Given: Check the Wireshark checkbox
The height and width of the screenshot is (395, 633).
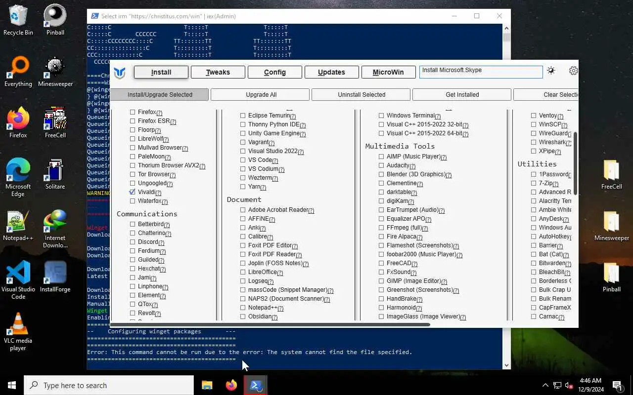Looking at the screenshot, I should 534,142.
